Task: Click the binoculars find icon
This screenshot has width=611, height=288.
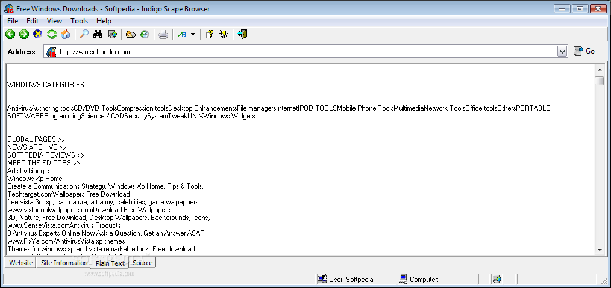Action: pyautogui.click(x=98, y=35)
